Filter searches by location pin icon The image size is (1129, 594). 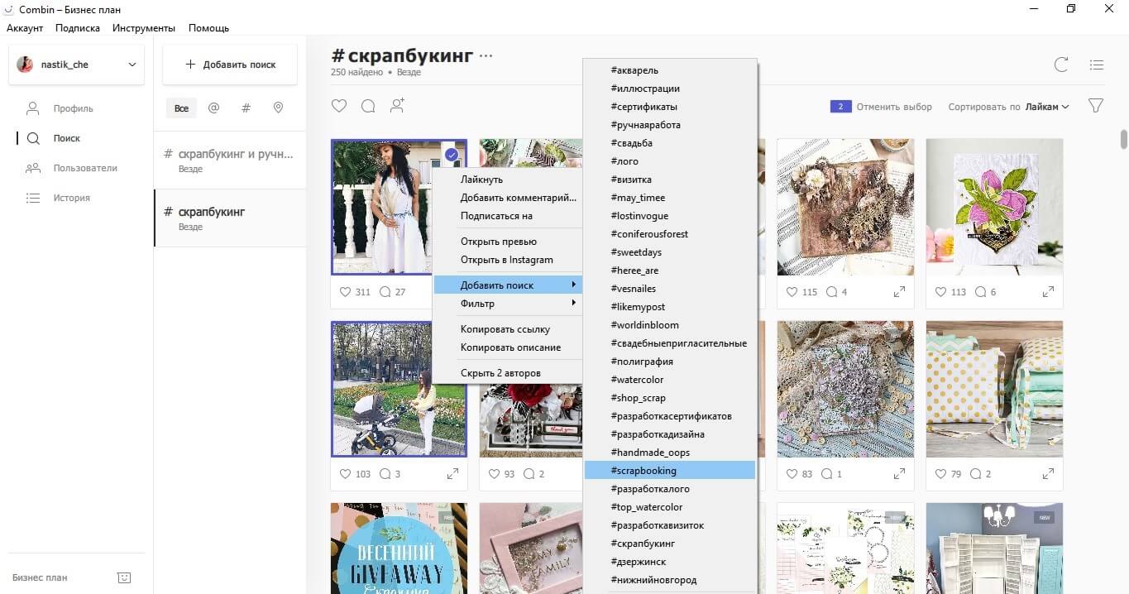(278, 108)
